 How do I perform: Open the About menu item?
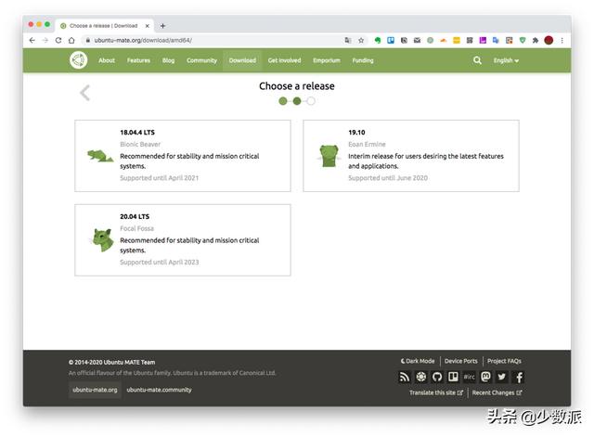click(107, 60)
